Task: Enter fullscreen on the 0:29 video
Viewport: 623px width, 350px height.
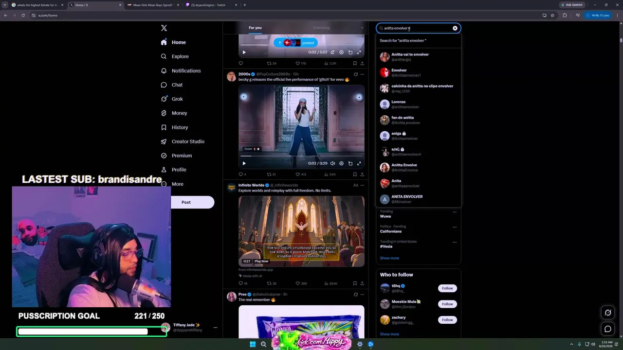Action: [359, 163]
